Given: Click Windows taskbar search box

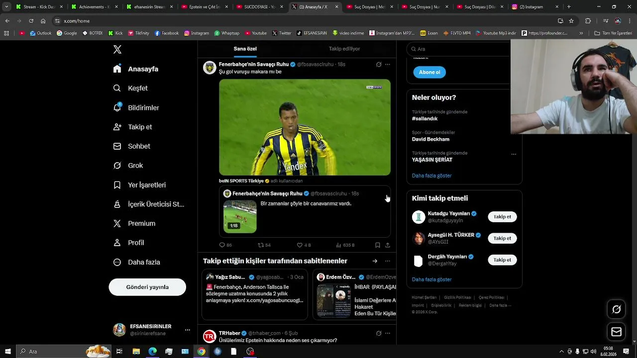Looking at the screenshot, I should click(64, 352).
